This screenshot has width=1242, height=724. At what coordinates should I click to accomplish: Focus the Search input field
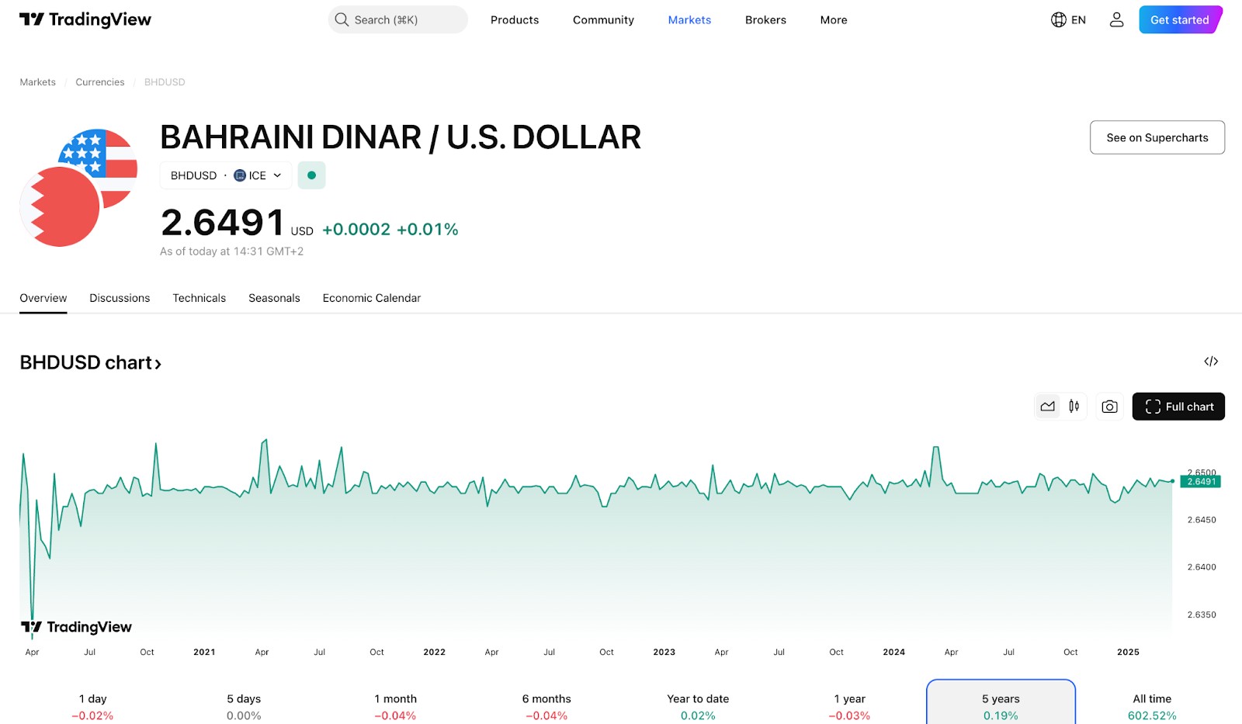[398, 19]
